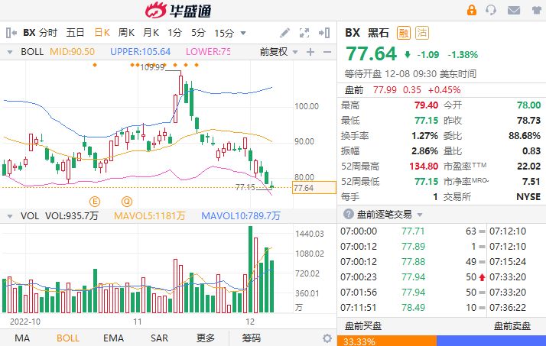The height and width of the screenshot is (346, 546).
Task: Collapse left panel icon beside BX
Action: tap(11, 33)
